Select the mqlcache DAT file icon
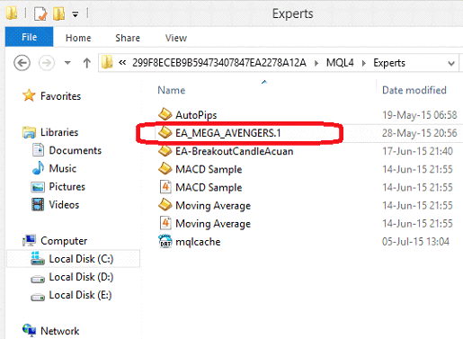463x339 pixels. (165, 241)
